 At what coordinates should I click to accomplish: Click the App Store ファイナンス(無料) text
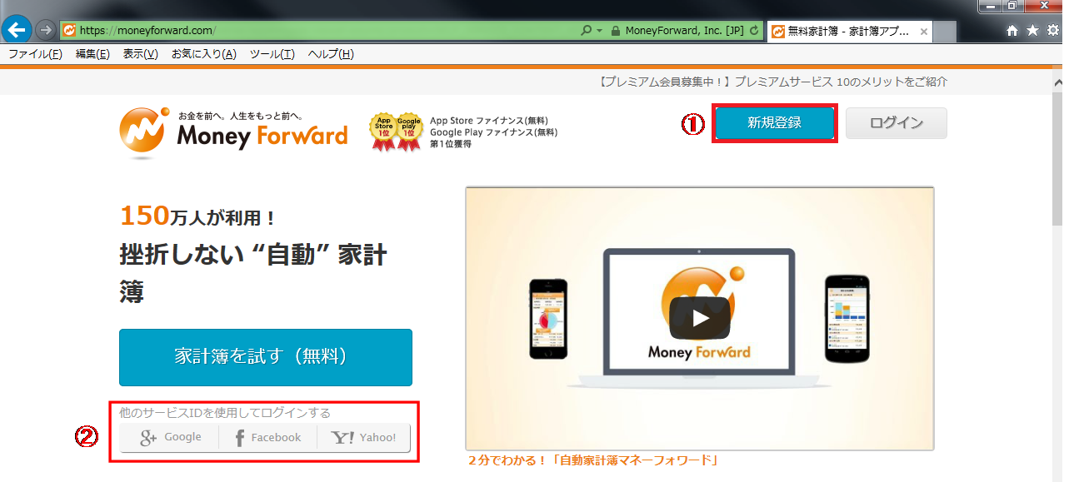pos(488,121)
